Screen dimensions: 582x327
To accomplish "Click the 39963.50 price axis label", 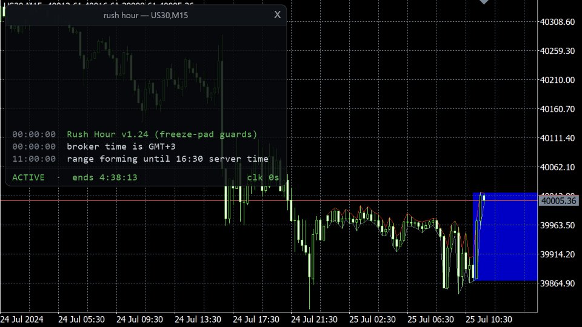I will click(x=557, y=225).
